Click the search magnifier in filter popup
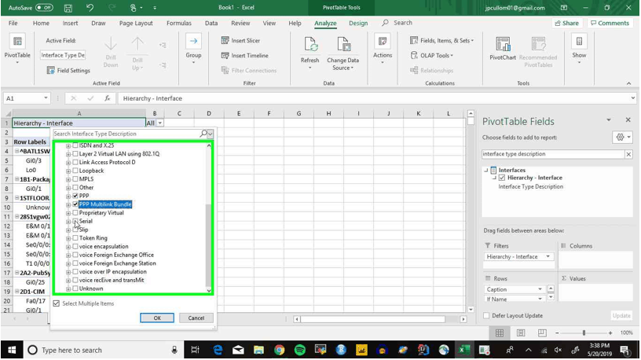The width and height of the screenshot is (641, 360). [203, 134]
